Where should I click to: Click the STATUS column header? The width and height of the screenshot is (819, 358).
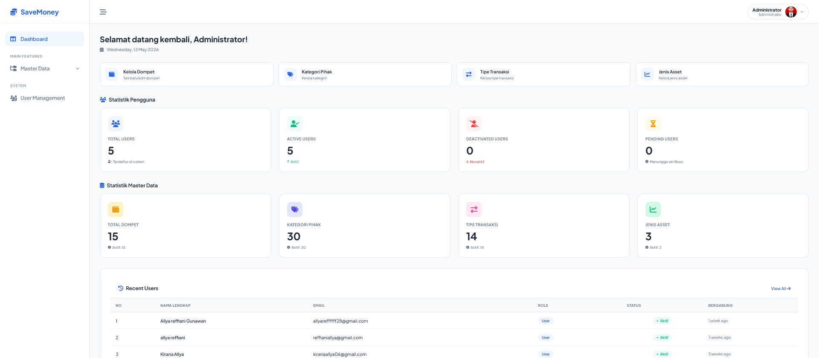tap(634, 306)
